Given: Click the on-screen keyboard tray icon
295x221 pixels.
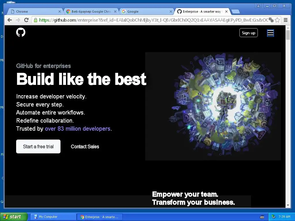Looking at the screenshot, I should [x=262, y=217].
